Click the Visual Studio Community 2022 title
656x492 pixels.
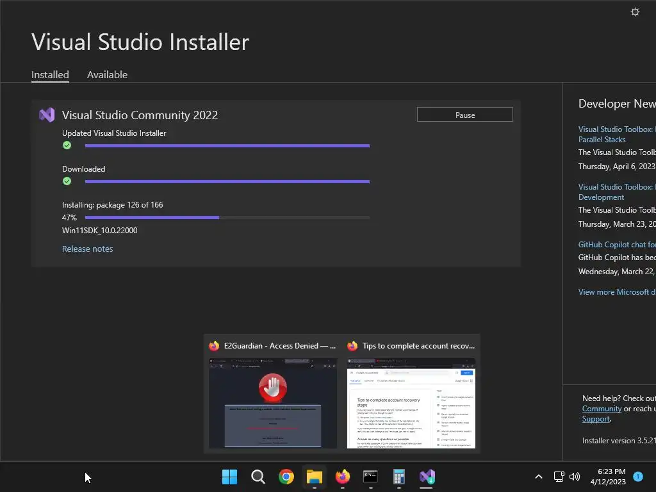point(140,115)
